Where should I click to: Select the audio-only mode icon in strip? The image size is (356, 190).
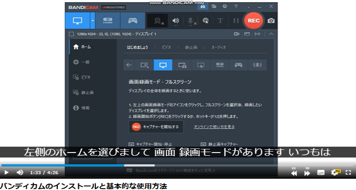click(x=257, y=65)
